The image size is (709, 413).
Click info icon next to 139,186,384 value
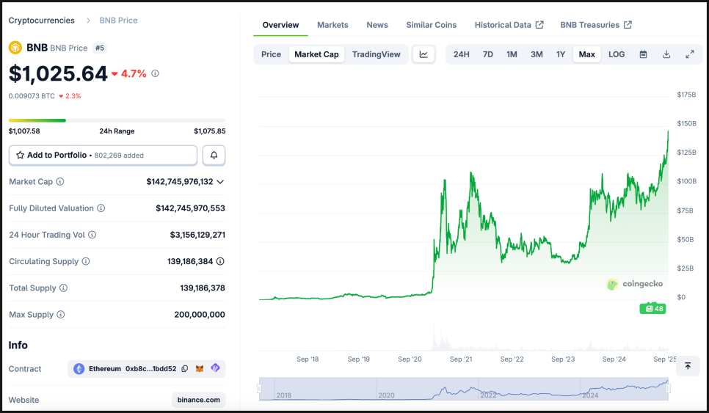coord(220,261)
